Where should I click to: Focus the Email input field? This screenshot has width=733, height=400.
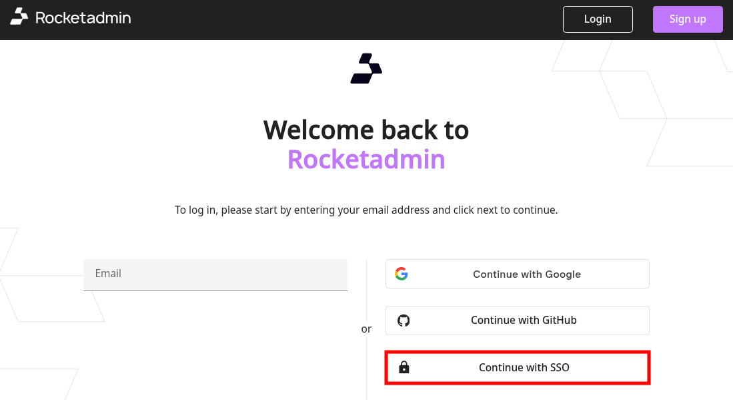click(215, 274)
